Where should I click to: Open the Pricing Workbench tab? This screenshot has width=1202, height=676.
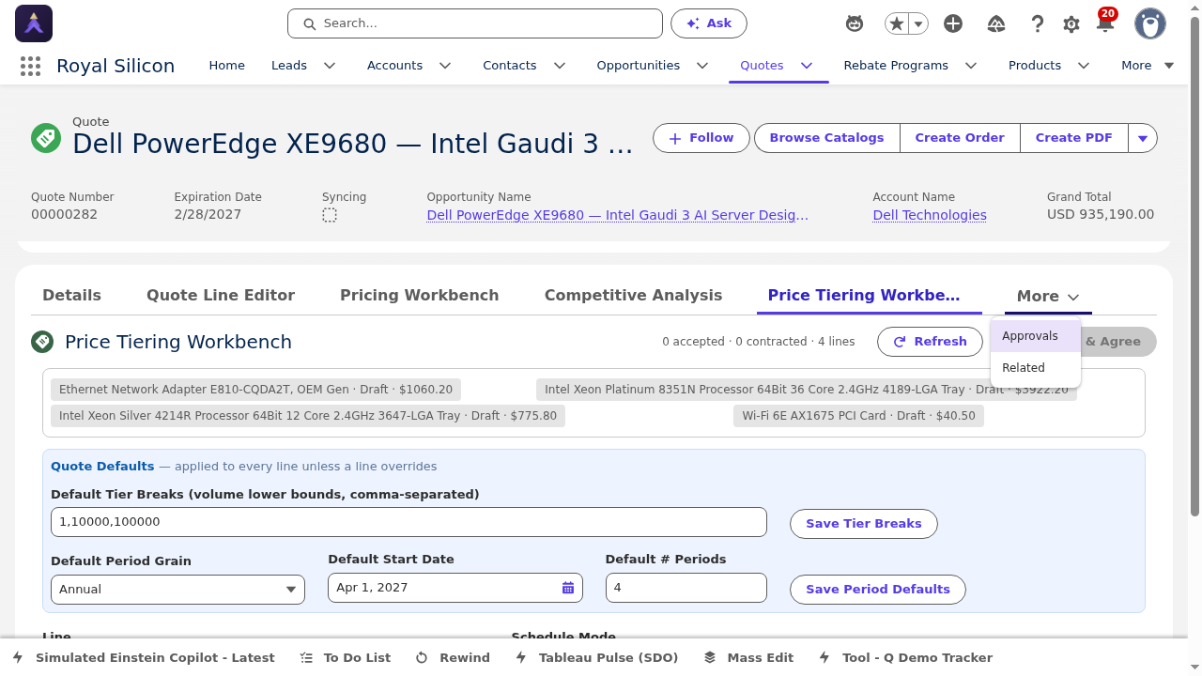tap(419, 296)
